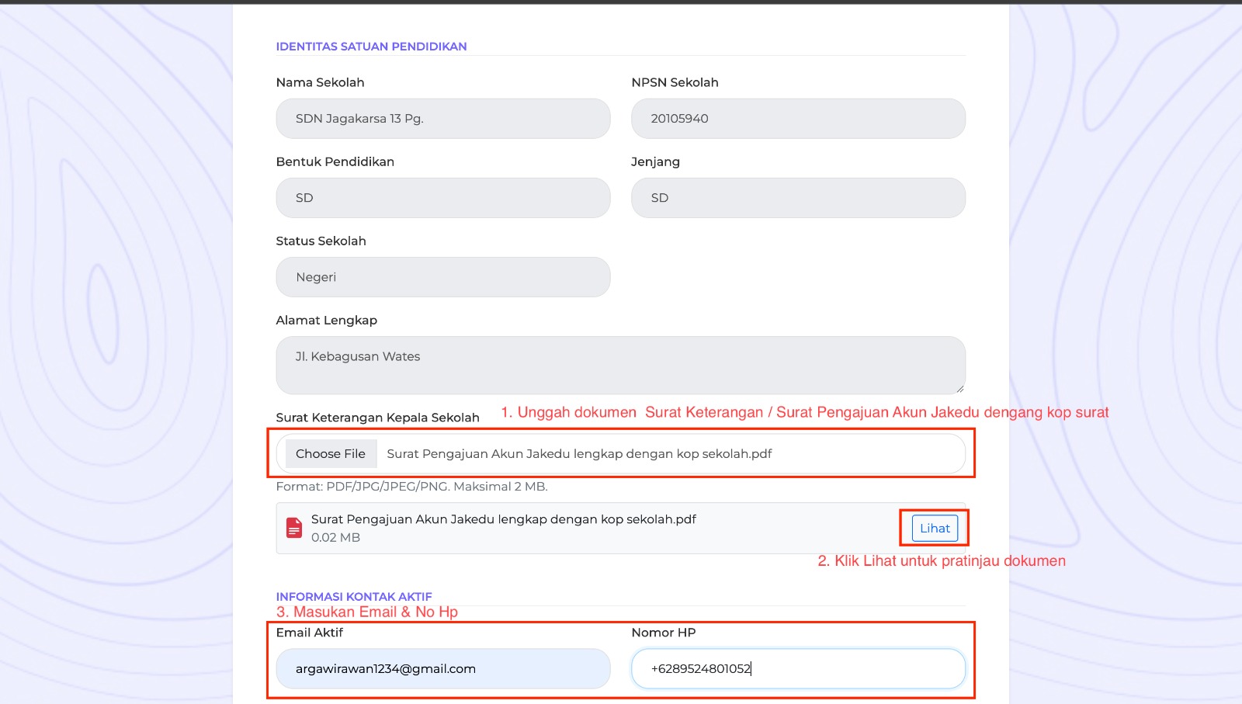Click inside the Alamat Lengkap textarea
Viewport: 1242px width, 704px height.
(x=621, y=365)
